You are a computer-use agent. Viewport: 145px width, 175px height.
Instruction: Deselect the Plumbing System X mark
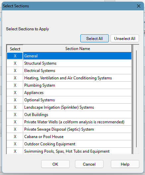click(x=15, y=85)
